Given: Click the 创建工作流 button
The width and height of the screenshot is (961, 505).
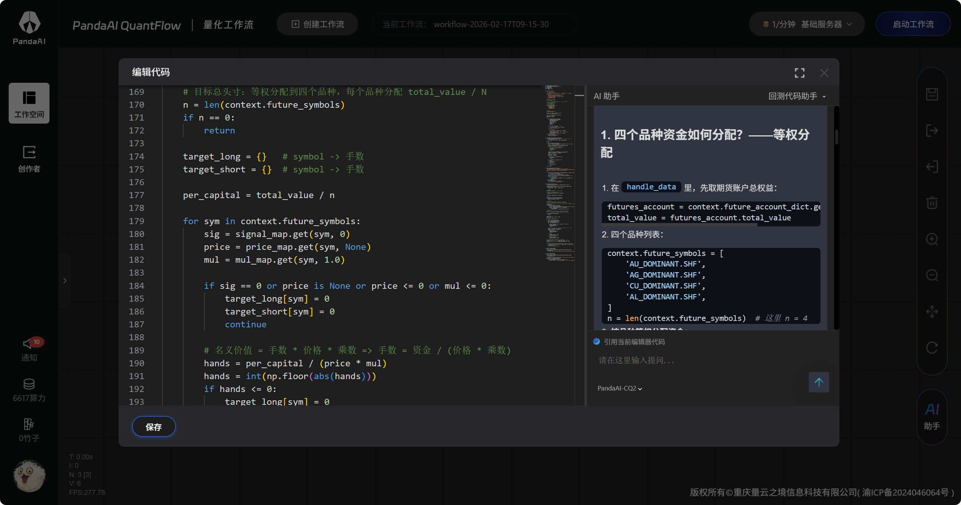Looking at the screenshot, I should pos(317,24).
